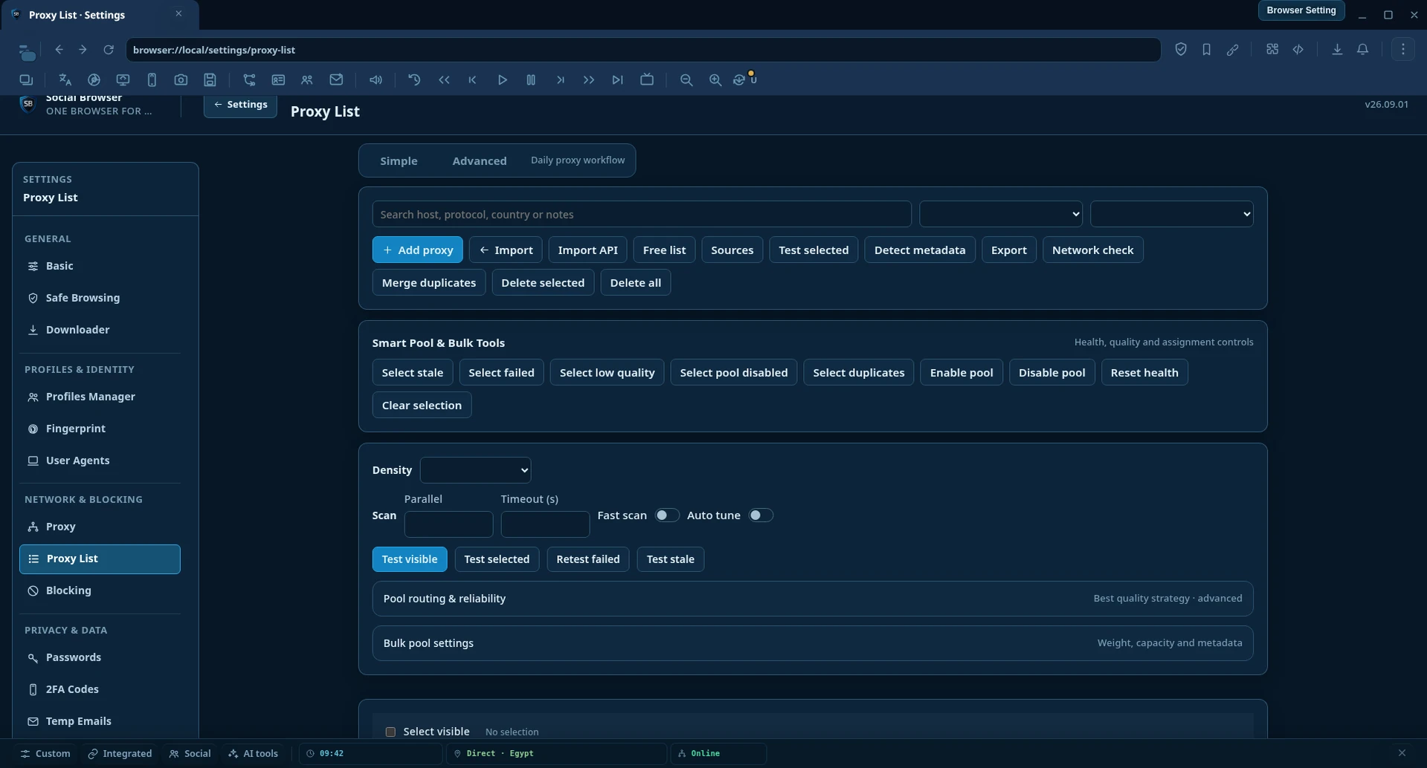This screenshot has height=768, width=1427.
Task: Reload the page with refresh icon
Action: [109, 50]
